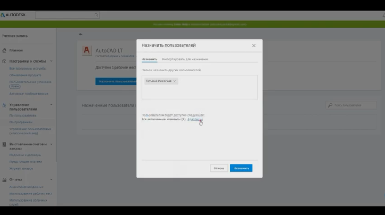Image resolution: width=385 pixels, height=215 pixels.
Task: Open Активные пробные версии
Action: (x=29, y=94)
